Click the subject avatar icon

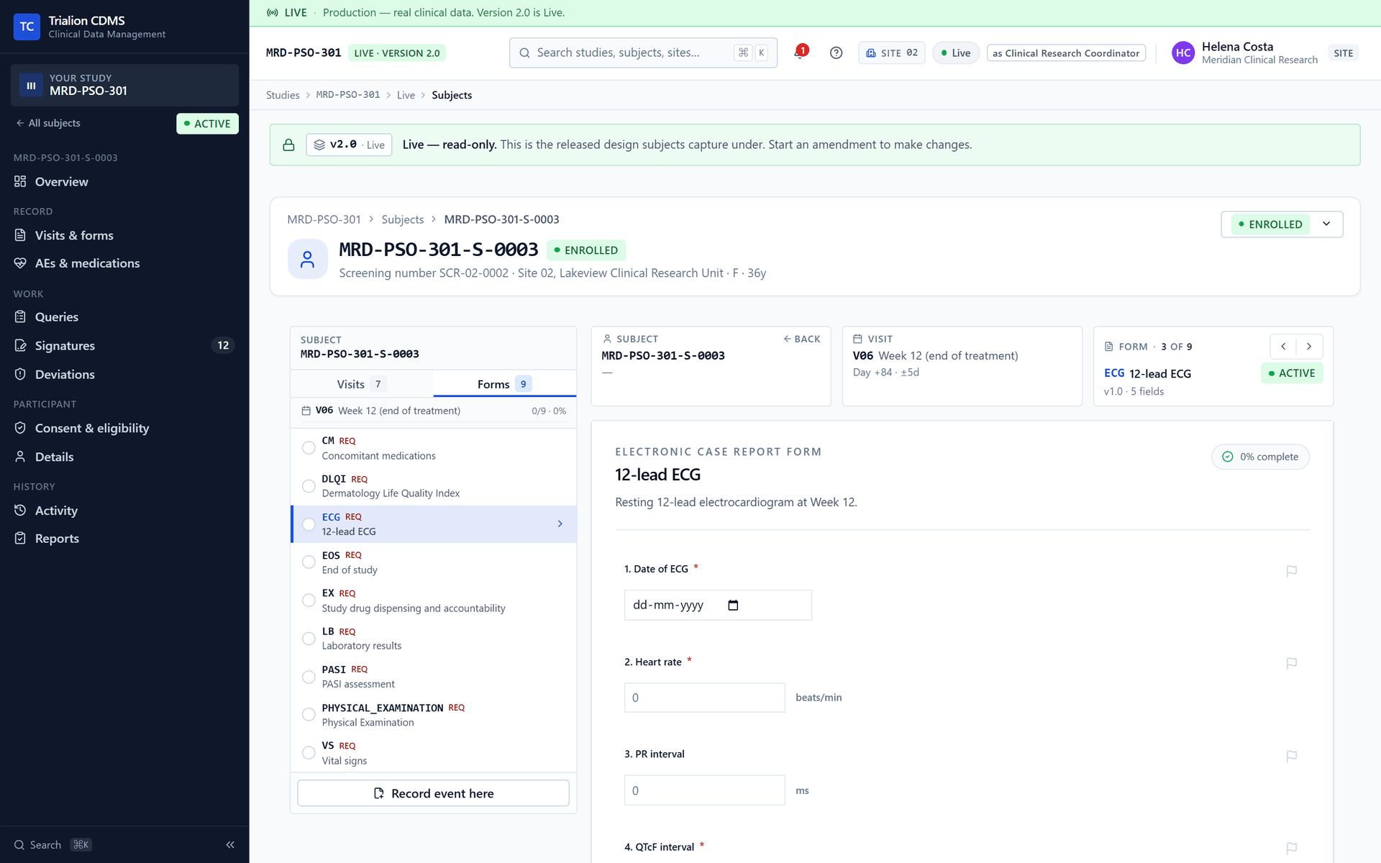[308, 259]
